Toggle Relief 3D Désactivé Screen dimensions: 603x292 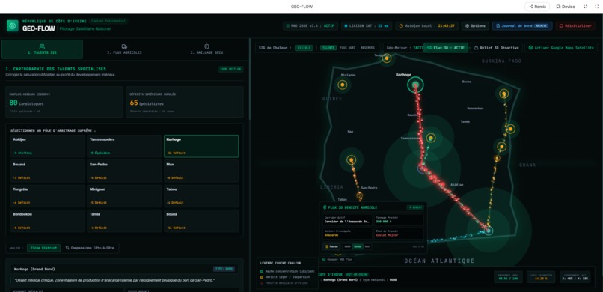pos(497,48)
